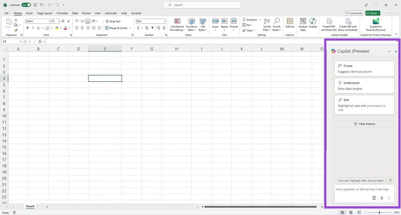The image size is (401, 215).
Task: Click the Increase Font Size icon
Action: pos(63,21)
